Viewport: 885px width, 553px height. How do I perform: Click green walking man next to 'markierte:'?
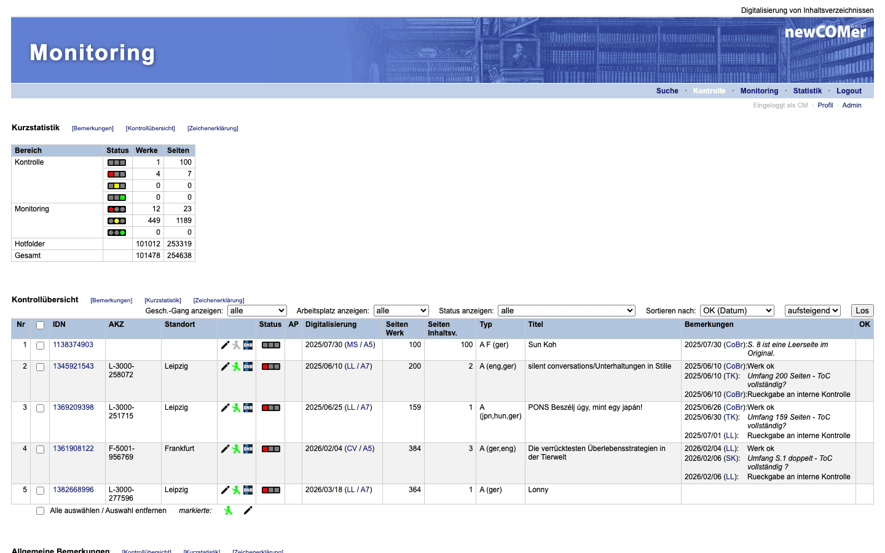(229, 511)
